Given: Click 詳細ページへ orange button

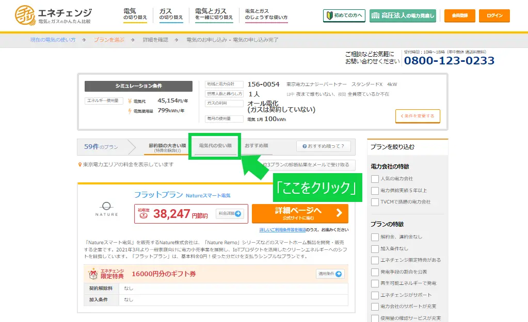Looking at the screenshot, I should click(300, 213).
